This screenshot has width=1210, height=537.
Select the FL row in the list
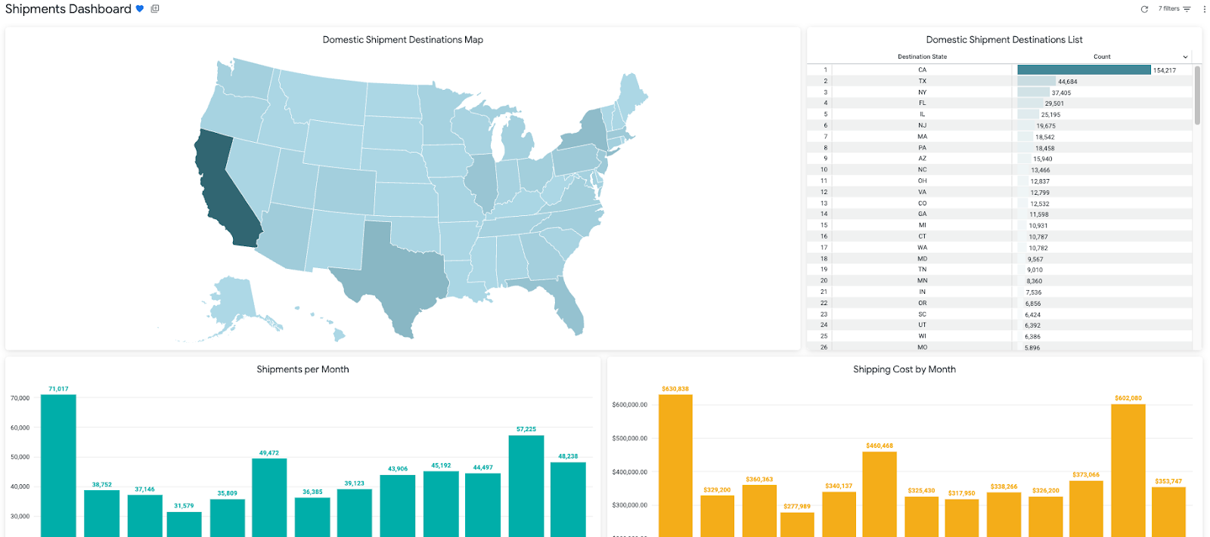tap(1000, 103)
